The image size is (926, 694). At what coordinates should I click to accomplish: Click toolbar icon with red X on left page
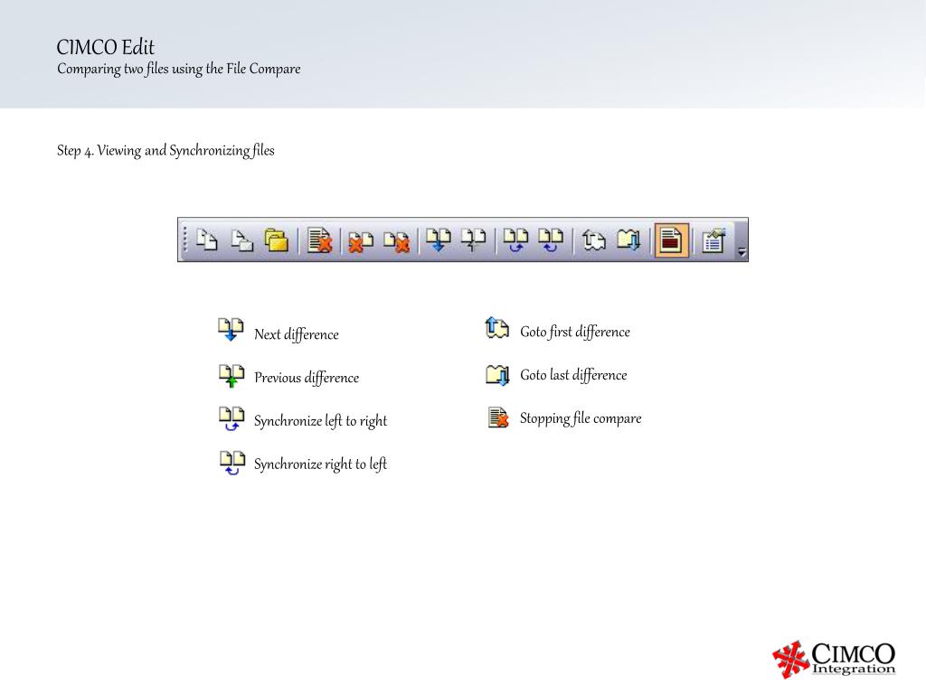point(361,240)
